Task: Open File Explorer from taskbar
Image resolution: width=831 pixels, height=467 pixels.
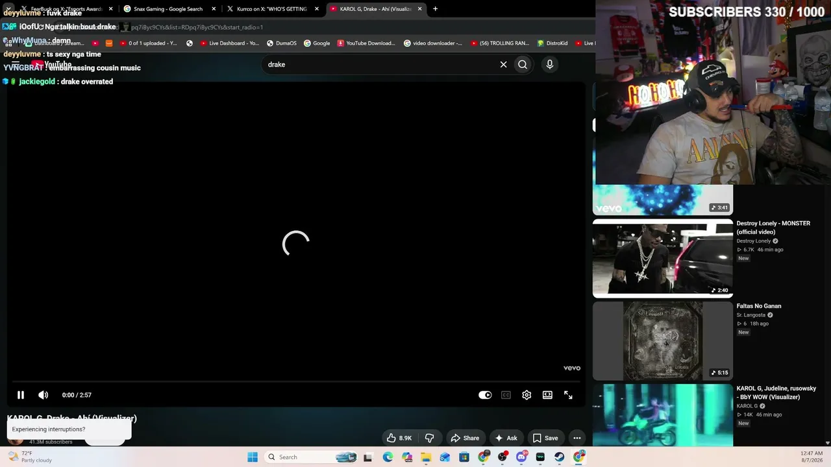Action: coord(426,457)
